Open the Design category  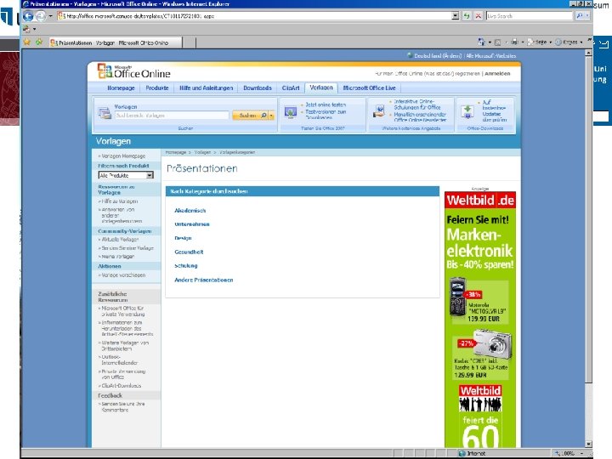183,238
